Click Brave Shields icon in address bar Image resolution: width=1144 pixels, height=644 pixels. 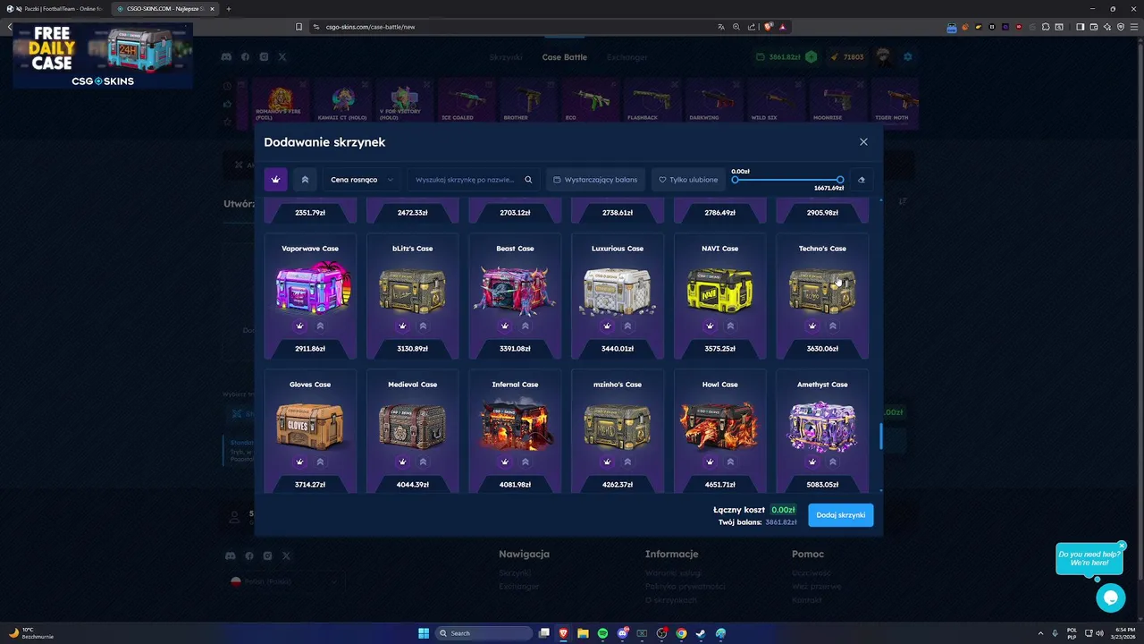click(x=768, y=27)
